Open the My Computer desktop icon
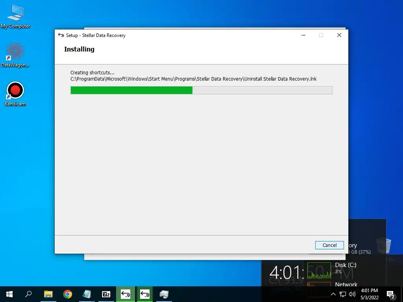The width and height of the screenshot is (403, 302). point(15,17)
